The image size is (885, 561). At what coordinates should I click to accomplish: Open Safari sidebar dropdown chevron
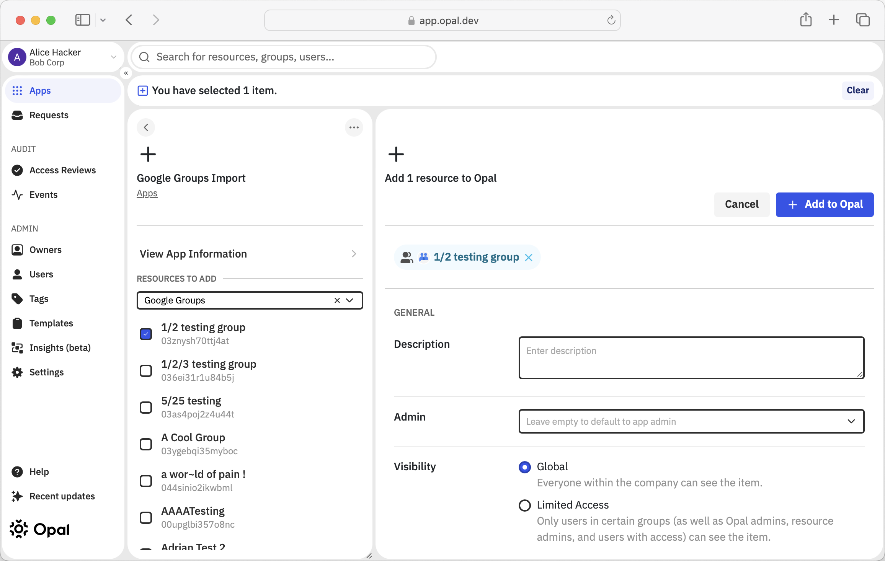[103, 20]
